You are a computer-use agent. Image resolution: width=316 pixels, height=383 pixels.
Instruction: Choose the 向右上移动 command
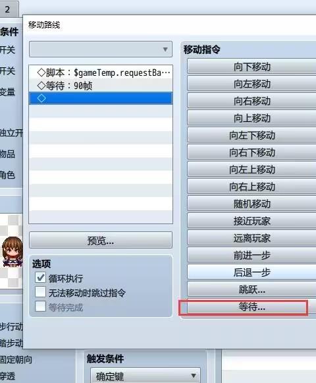[252, 187]
